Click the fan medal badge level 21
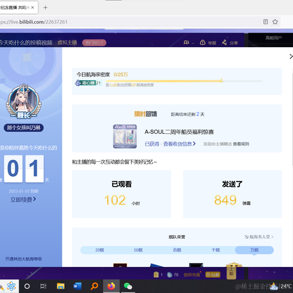 pos(89,83)
